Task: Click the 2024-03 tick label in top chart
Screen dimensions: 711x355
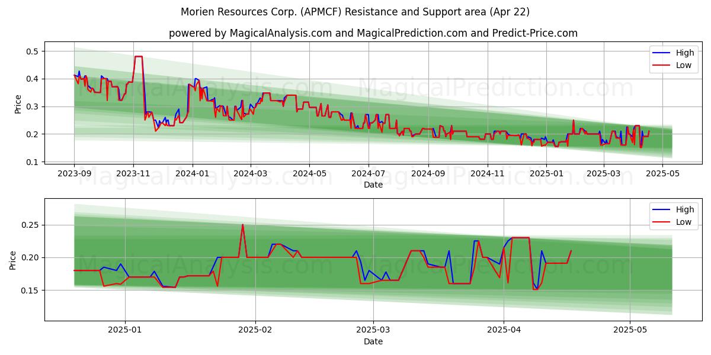Action: pyautogui.click(x=250, y=174)
